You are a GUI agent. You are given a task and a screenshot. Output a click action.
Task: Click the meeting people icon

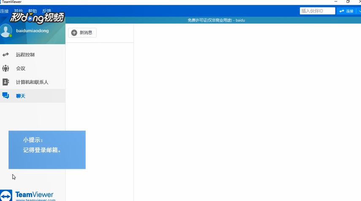tap(5, 68)
